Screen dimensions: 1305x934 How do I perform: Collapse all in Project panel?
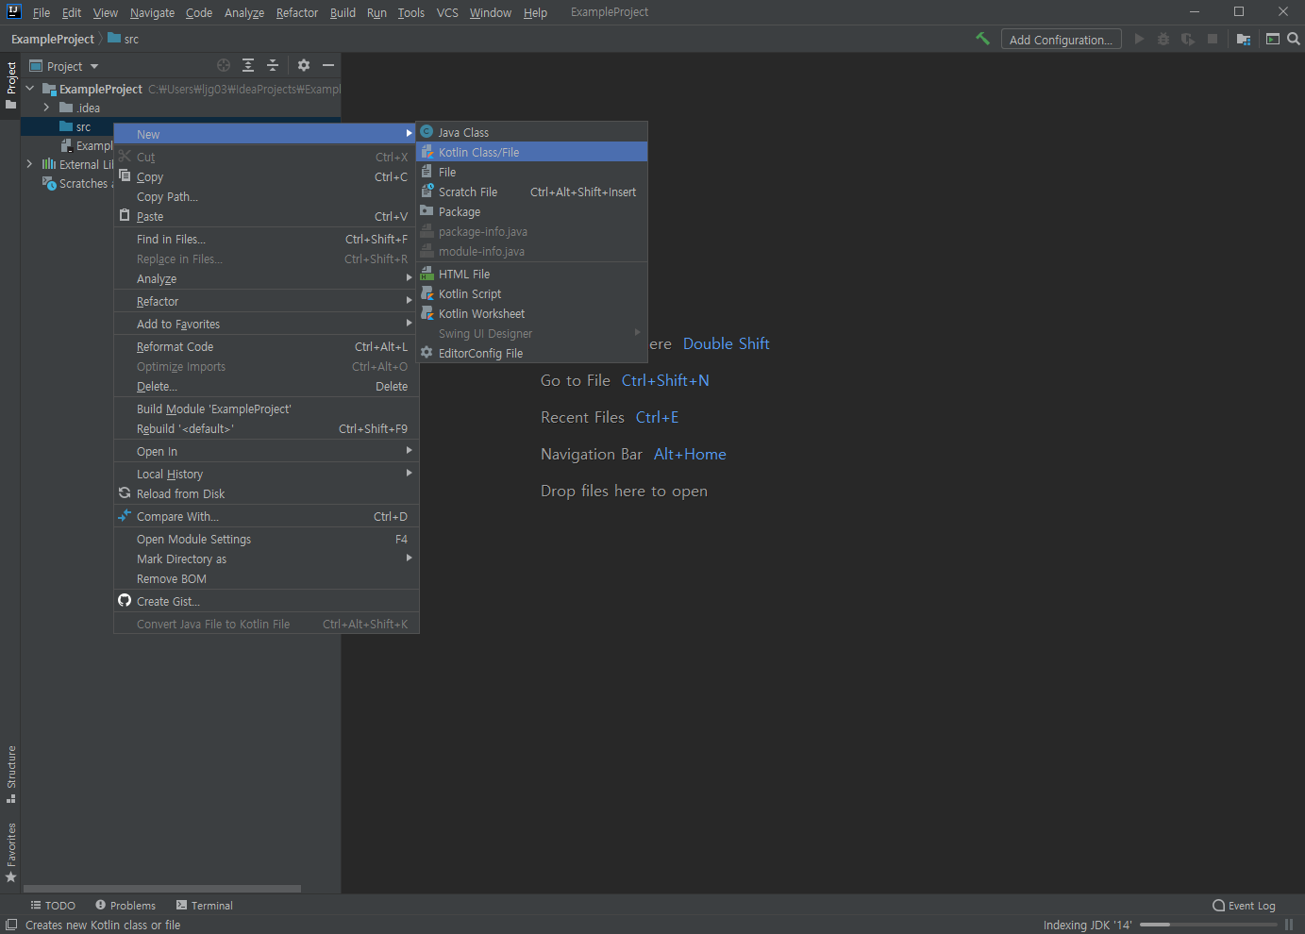pyautogui.click(x=273, y=65)
